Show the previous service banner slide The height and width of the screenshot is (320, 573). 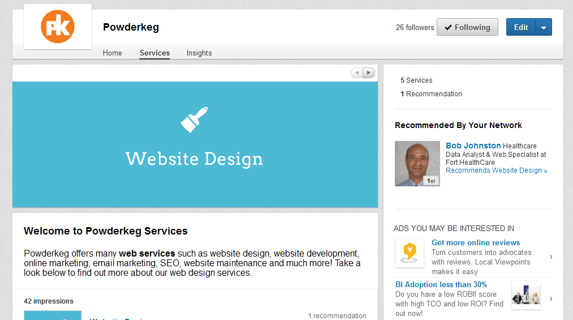tap(357, 72)
